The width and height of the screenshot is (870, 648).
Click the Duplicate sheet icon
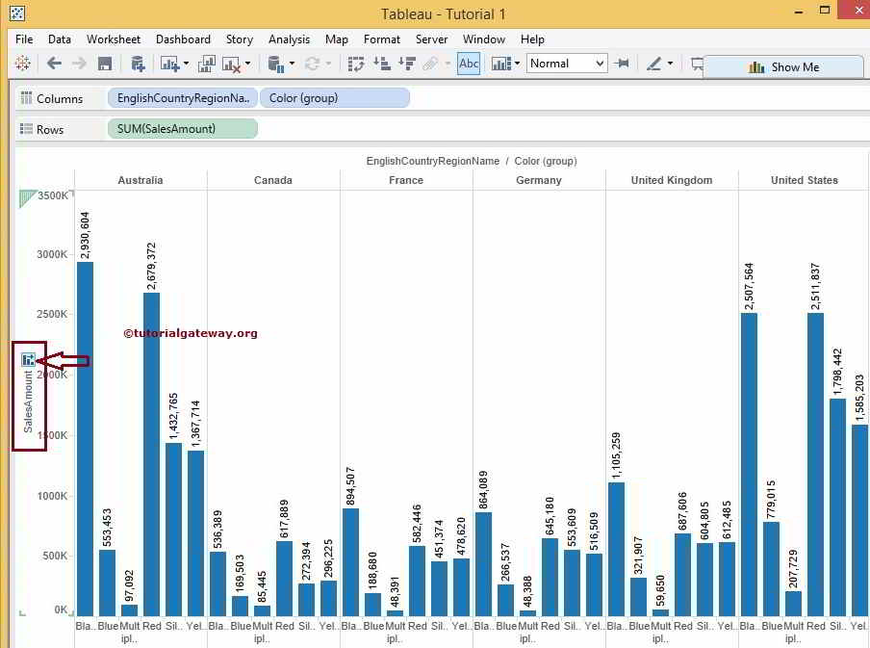click(207, 64)
